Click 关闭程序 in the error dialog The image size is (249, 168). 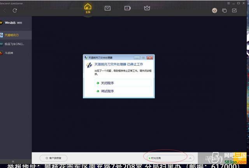[x=107, y=83]
